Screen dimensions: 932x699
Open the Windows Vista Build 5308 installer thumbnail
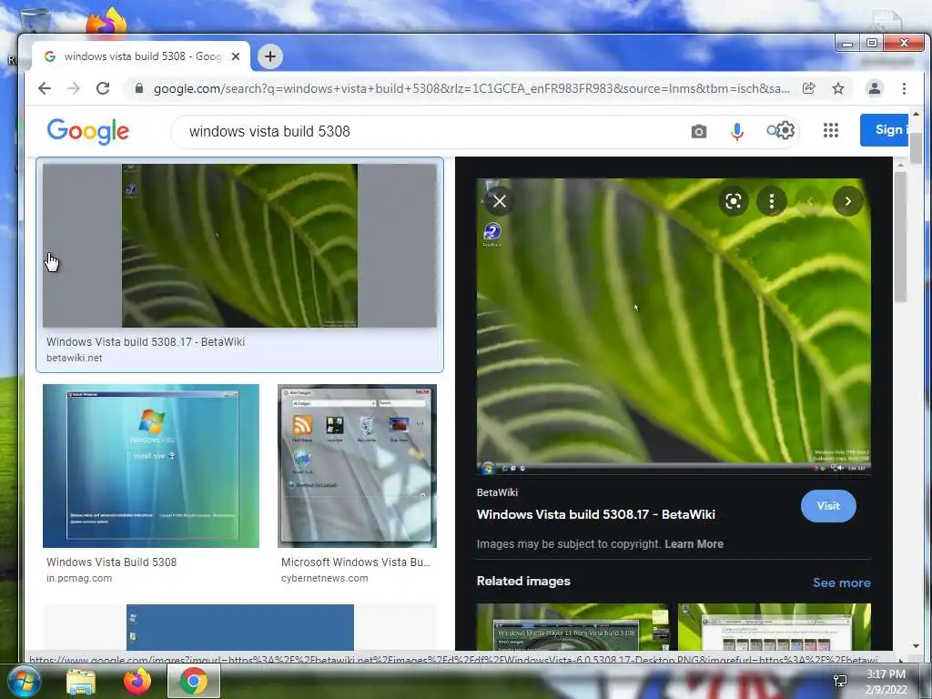151,465
